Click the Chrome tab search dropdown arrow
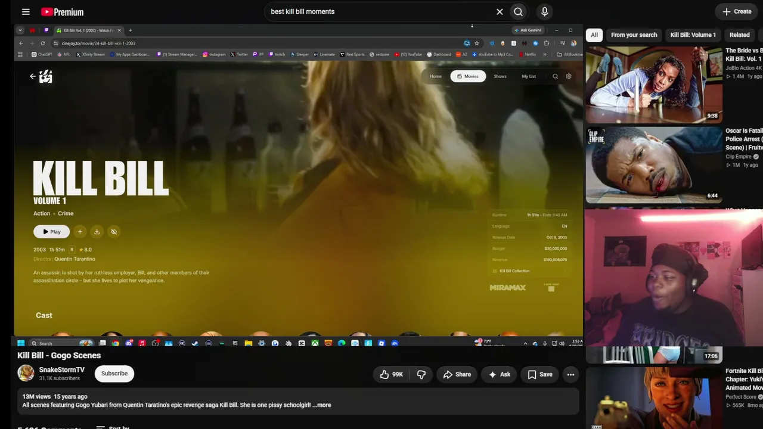 coord(20,30)
